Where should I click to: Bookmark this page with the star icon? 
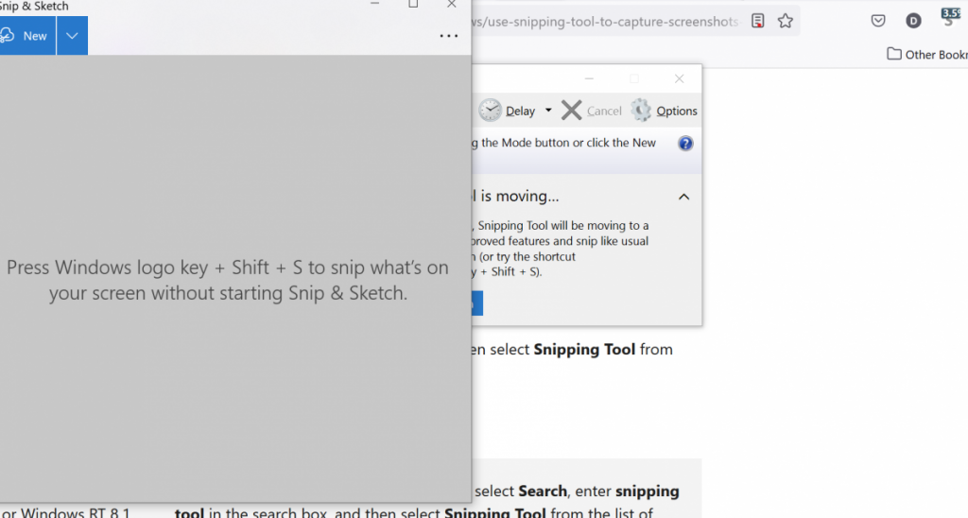coord(786,21)
